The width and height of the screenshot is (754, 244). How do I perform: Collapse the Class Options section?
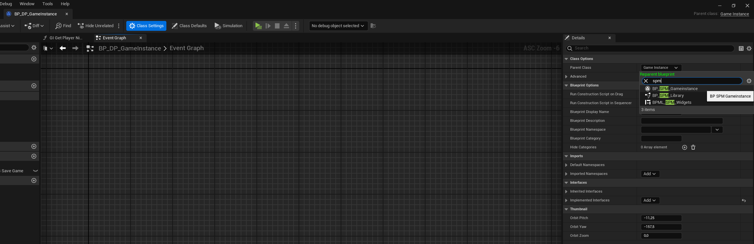tap(566, 59)
